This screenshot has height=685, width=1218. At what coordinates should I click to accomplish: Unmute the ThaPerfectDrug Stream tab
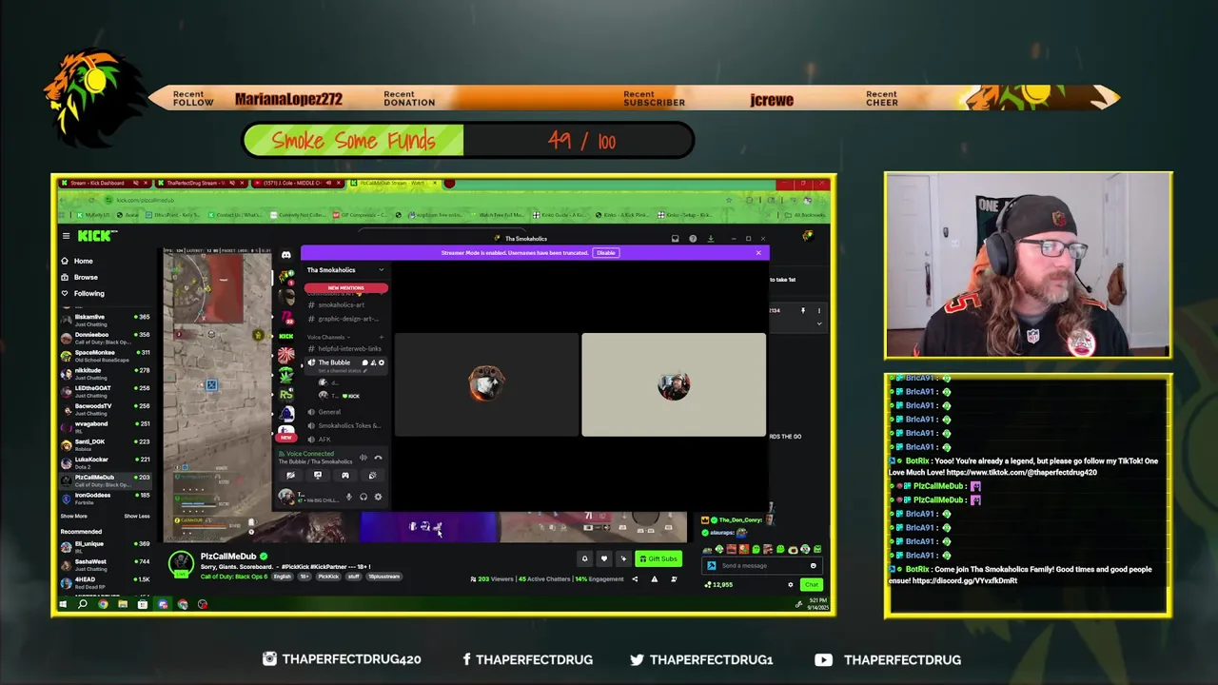coord(232,183)
